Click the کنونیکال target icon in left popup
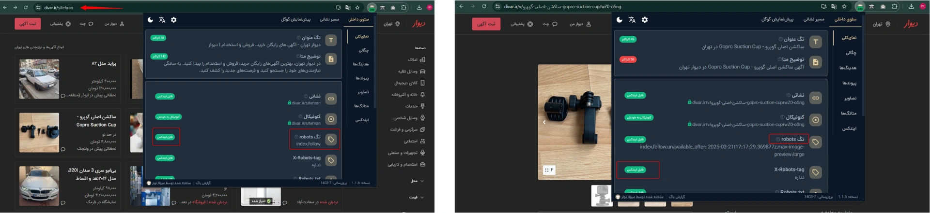930x213 pixels. tap(331, 119)
